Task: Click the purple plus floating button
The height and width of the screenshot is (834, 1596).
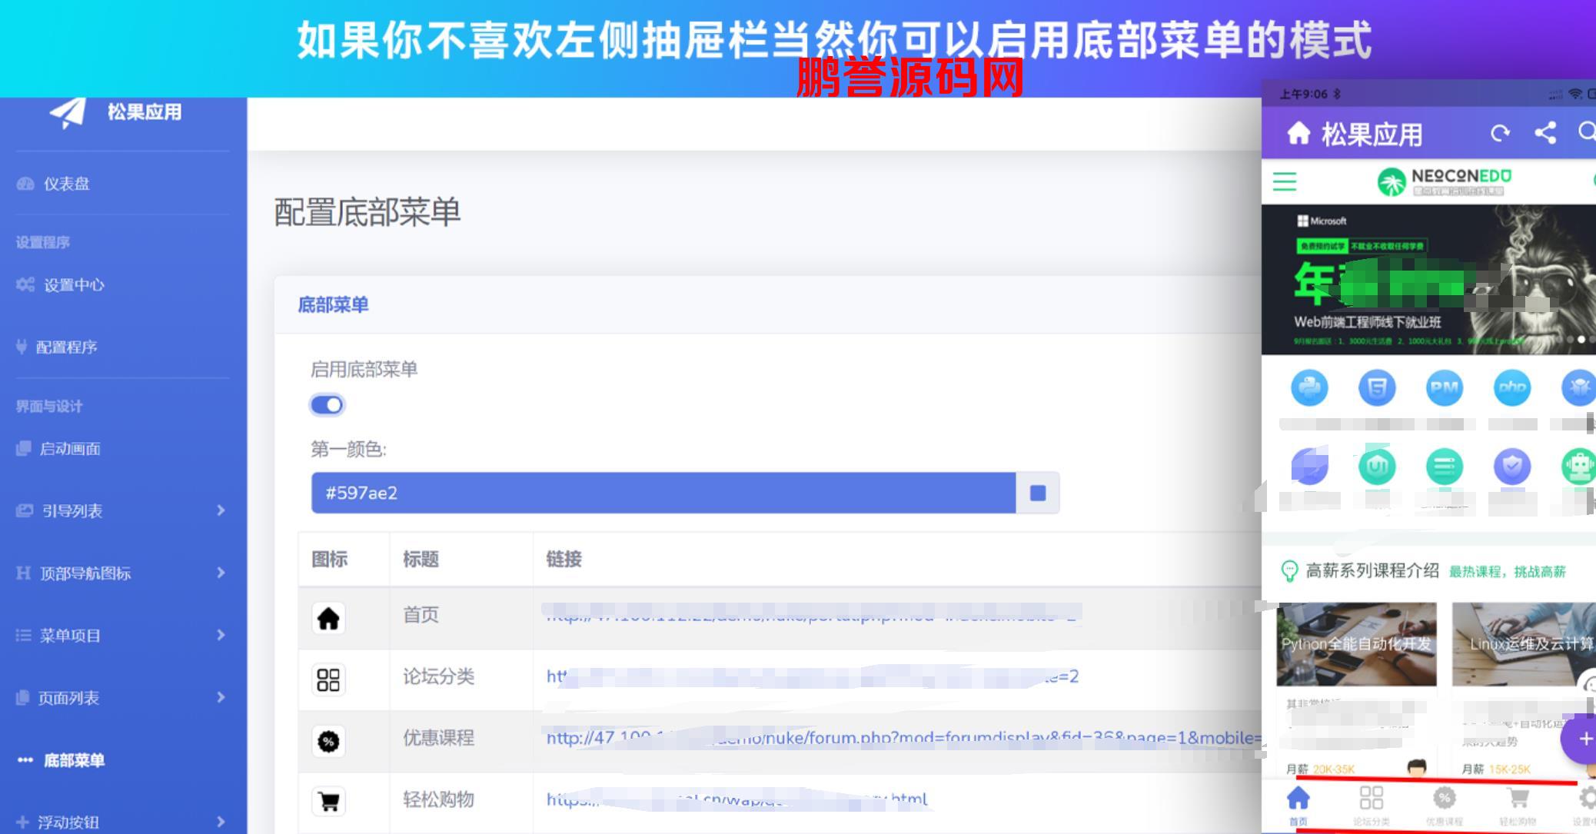Action: pos(1580,739)
